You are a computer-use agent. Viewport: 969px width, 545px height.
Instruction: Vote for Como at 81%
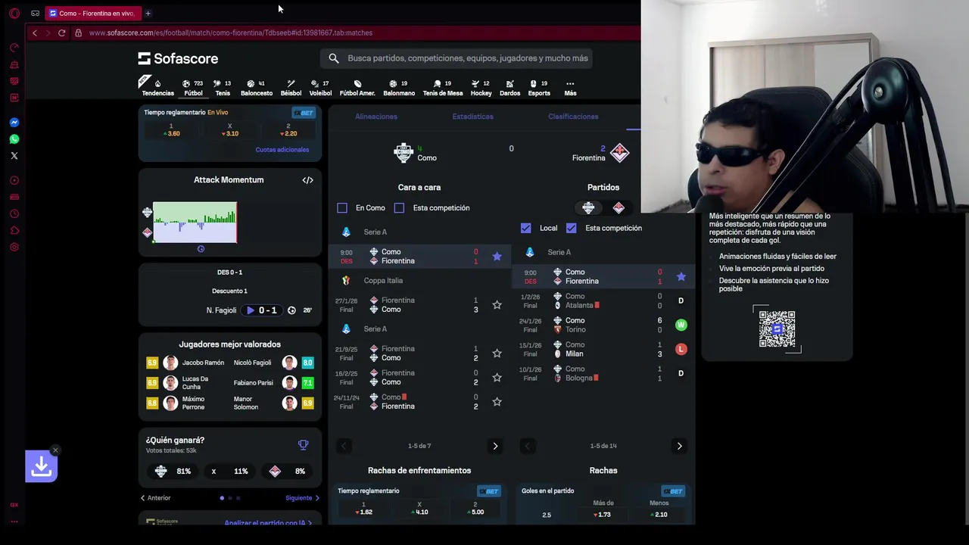pos(174,471)
